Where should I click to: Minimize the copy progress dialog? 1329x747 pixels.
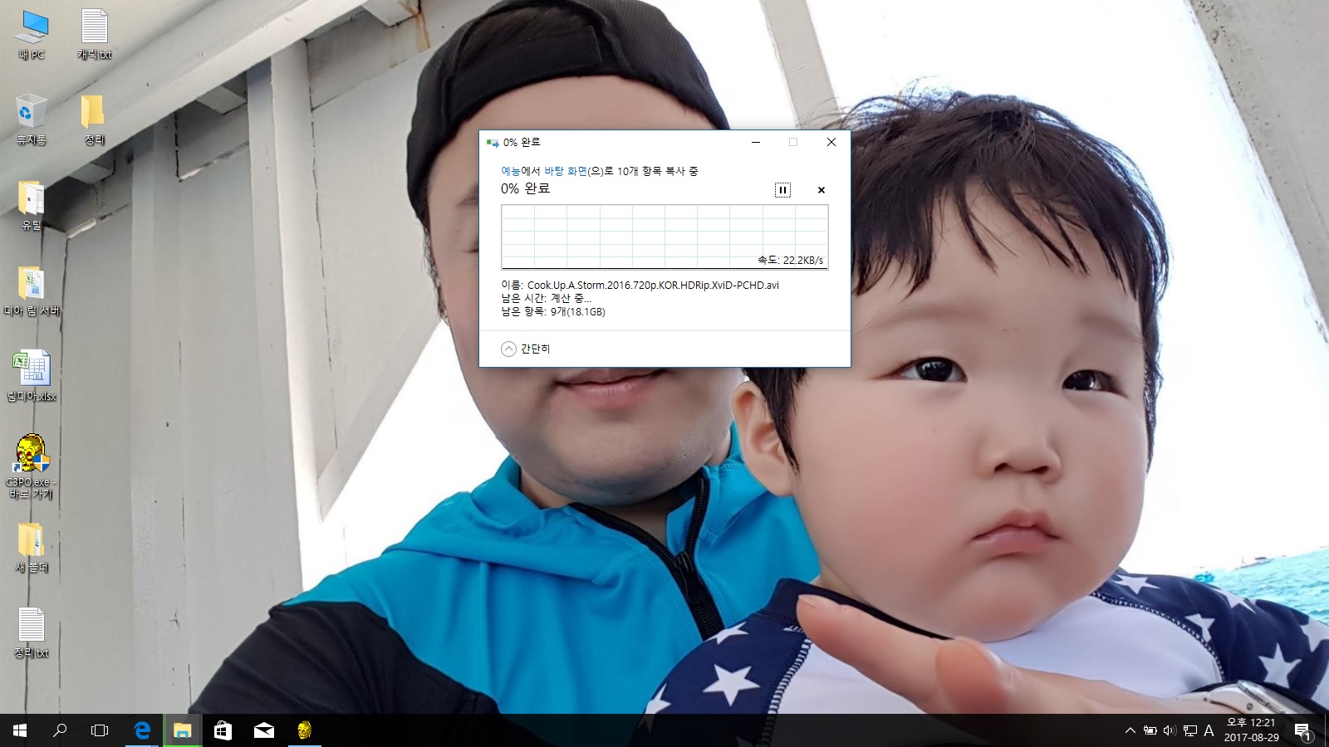pyautogui.click(x=756, y=142)
